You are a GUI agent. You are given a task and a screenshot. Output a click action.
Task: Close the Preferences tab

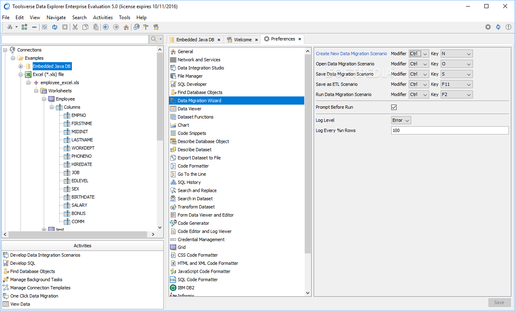click(299, 39)
